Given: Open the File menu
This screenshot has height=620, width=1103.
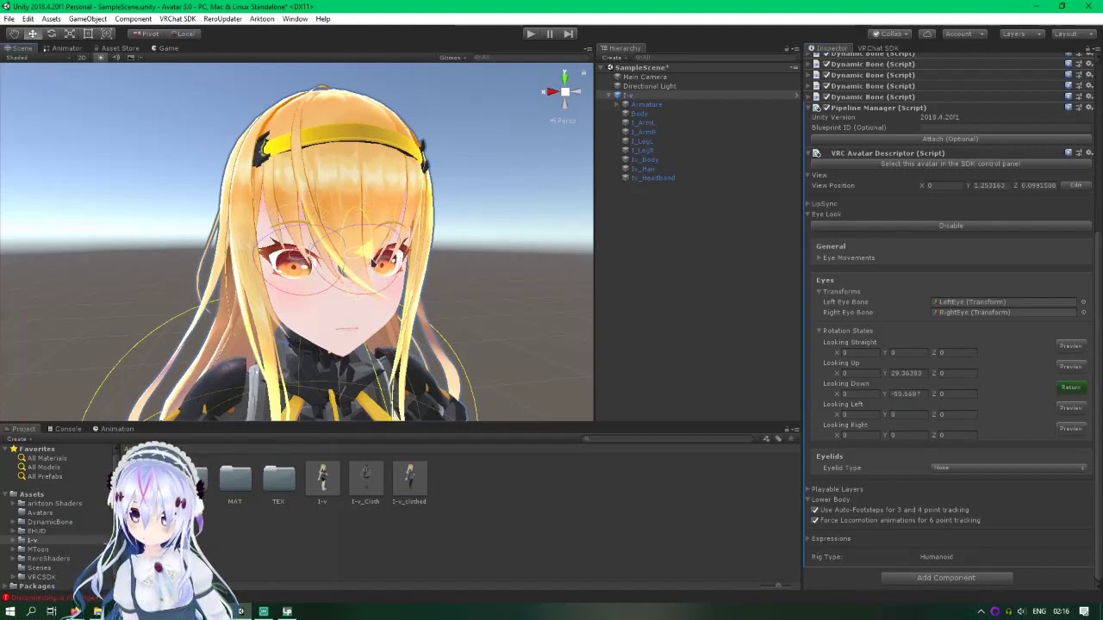Looking at the screenshot, I should point(9,19).
